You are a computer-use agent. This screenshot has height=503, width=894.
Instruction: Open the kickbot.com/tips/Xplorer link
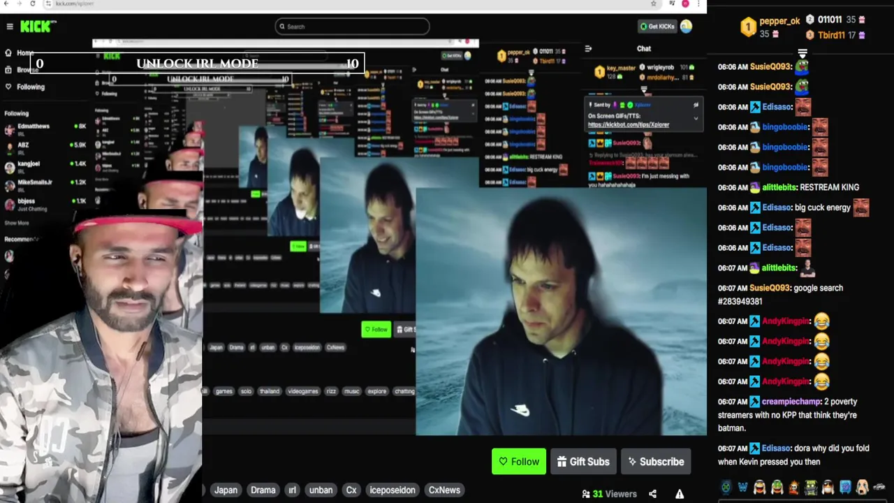629,124
